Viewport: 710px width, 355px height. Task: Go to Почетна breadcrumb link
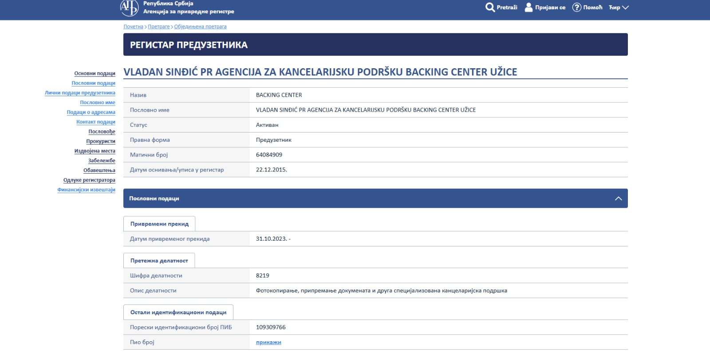coord(133,27)
